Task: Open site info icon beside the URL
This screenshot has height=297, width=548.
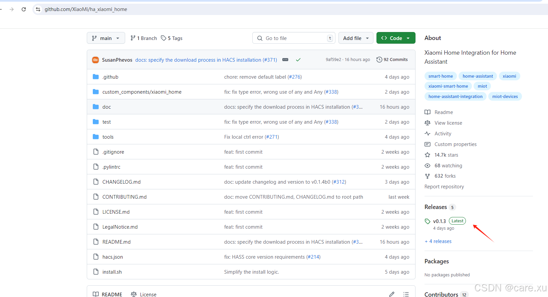Action: [38, 9]
